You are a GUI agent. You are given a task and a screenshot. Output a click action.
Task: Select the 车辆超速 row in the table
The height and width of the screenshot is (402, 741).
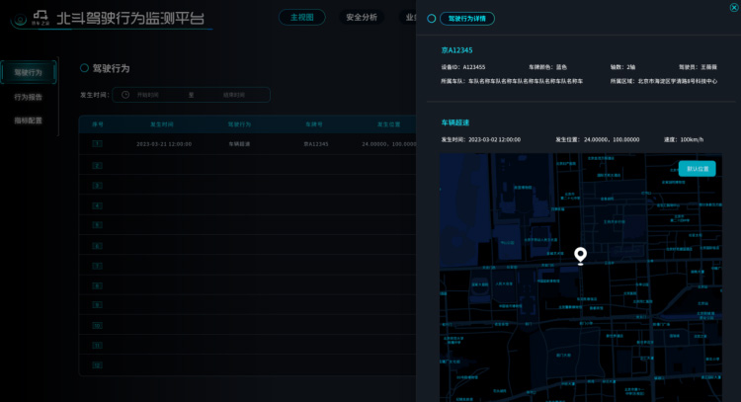tap(240, 144)
